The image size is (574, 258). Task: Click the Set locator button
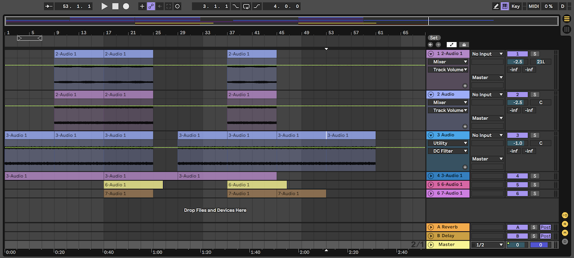[433, 38]
